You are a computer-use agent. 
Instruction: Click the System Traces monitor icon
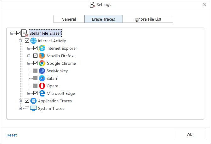[x=33, y=108]
